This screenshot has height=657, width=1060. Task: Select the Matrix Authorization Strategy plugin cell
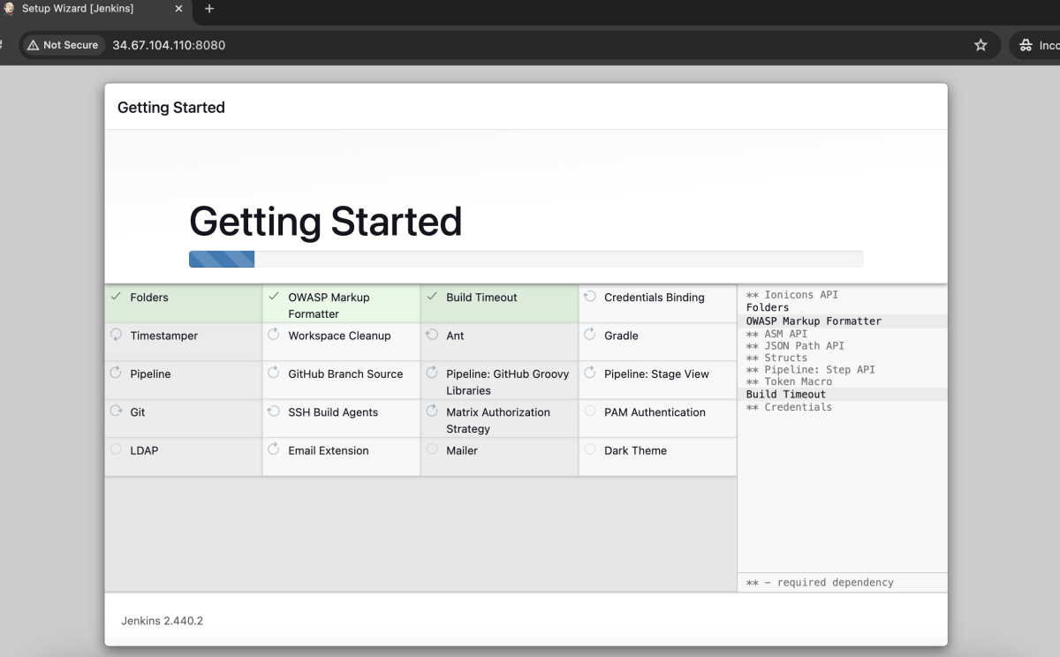[x=499, y=419]
